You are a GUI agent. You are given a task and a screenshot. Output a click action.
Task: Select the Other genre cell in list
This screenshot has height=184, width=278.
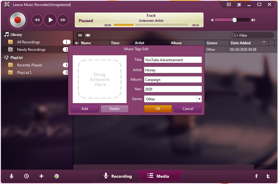[211, 50]
